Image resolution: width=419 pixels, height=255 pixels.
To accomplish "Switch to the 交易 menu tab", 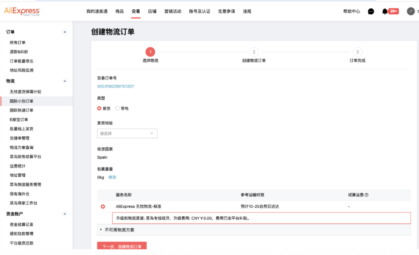I will coord(135,11).
